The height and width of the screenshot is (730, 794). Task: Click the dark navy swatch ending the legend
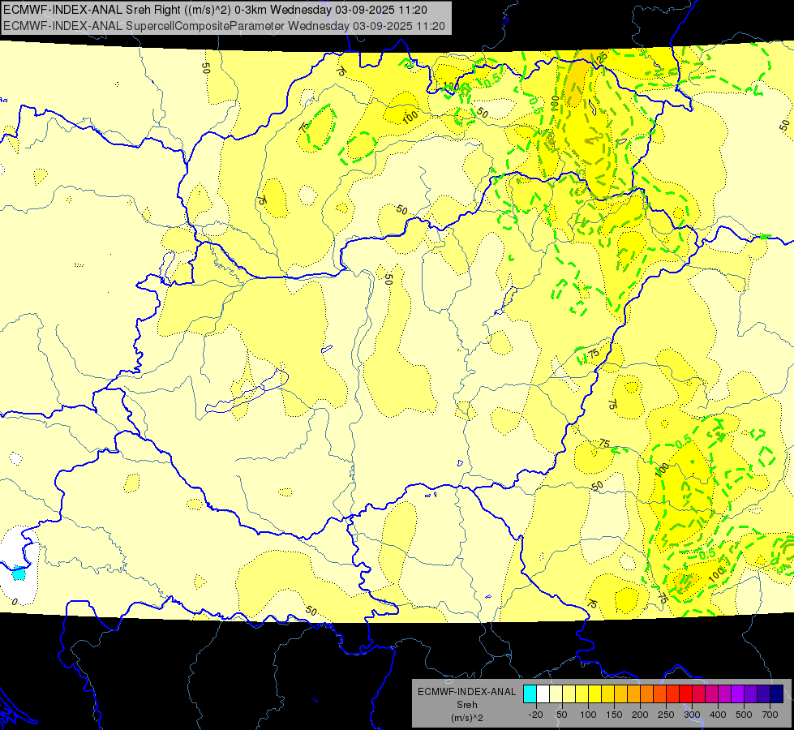pyautogui.click(x=777, y=694)
